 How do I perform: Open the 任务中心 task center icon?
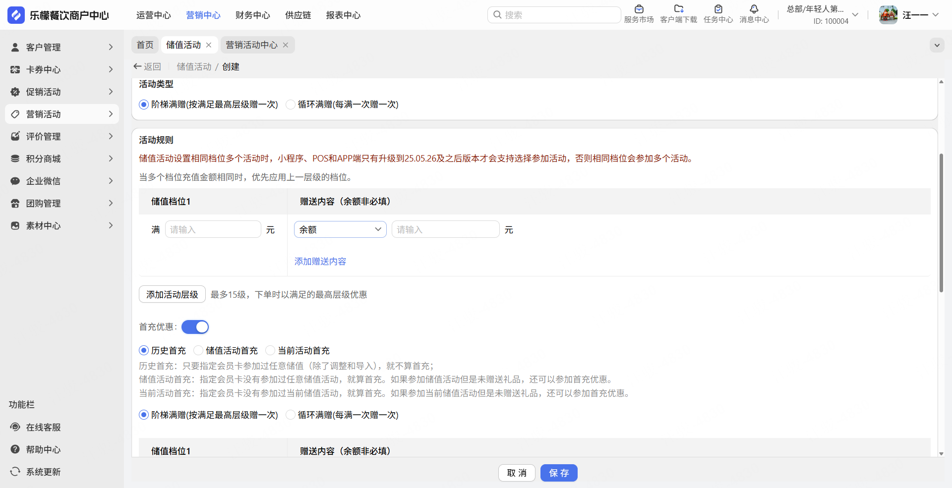pyautogui.click(x=718, y=9)
